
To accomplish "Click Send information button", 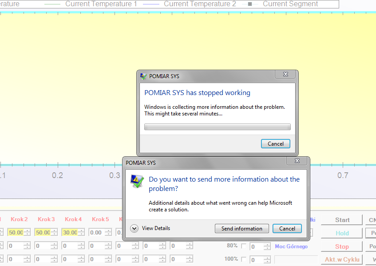I will 241,229.
